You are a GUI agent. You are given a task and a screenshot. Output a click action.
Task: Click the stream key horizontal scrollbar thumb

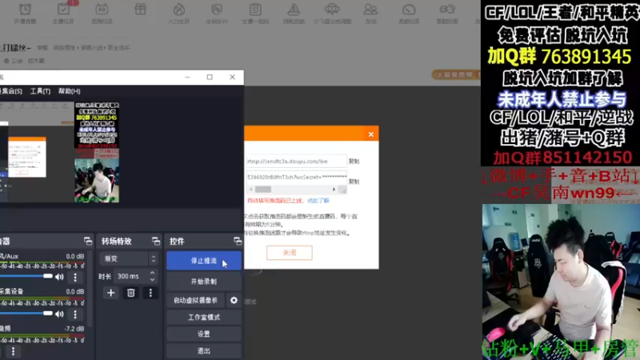(x=263, y=190)
